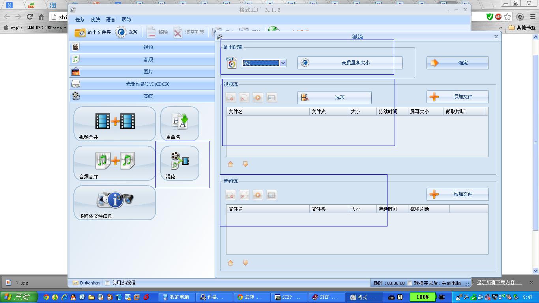Check 转换完成后:关闭电脑 shutdown option
The width and height of the screenshot is (539, 303).
tap(410, 283)
